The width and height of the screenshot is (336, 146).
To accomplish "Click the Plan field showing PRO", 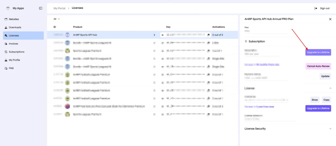I will pyautogui.click(x=266, y=31).
